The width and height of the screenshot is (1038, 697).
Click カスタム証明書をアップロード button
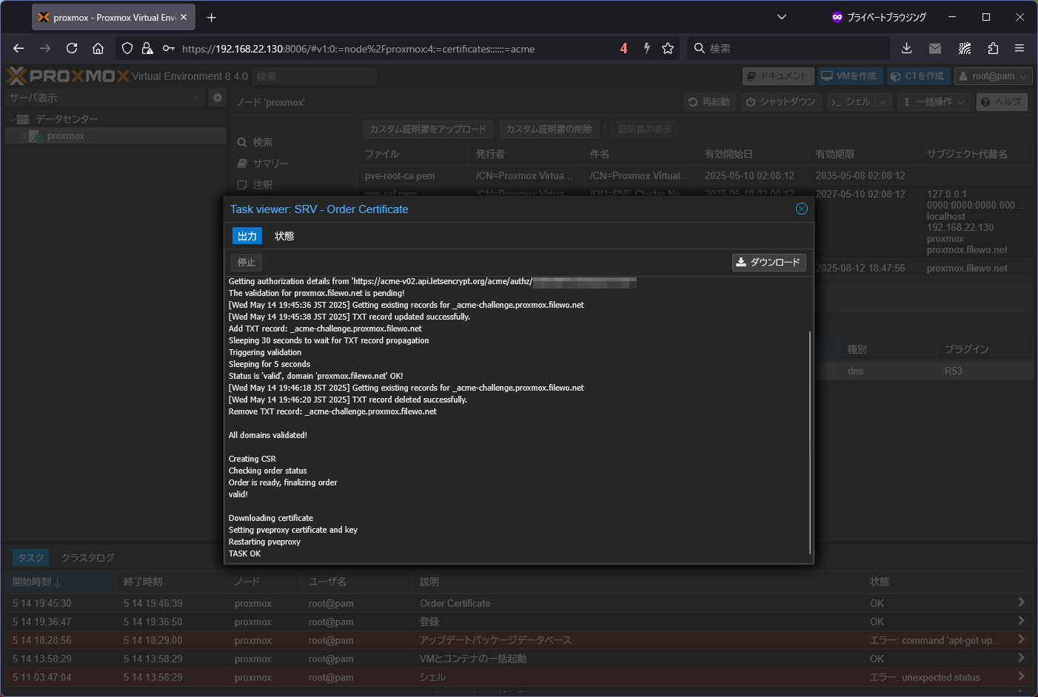[428, 129]
